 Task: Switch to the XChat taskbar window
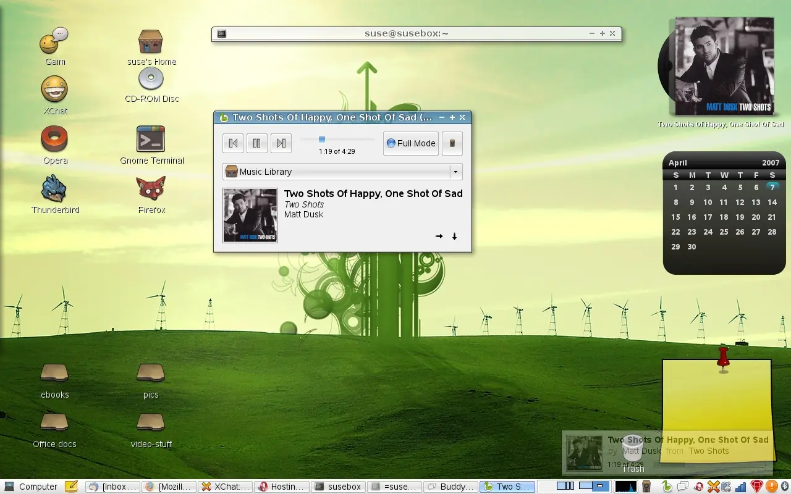(x=226, y=487)
